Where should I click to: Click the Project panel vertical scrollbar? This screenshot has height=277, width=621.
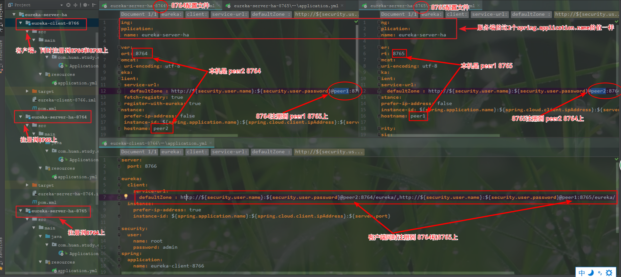click(x=97, y=118)
